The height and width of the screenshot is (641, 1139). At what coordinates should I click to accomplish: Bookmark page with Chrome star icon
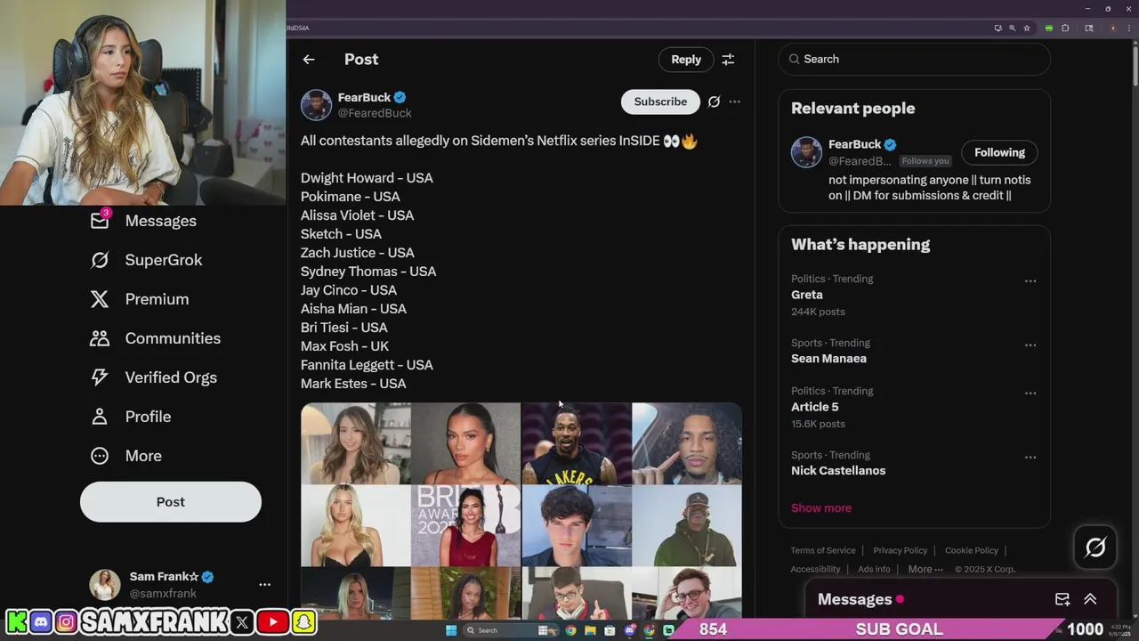1027,28
